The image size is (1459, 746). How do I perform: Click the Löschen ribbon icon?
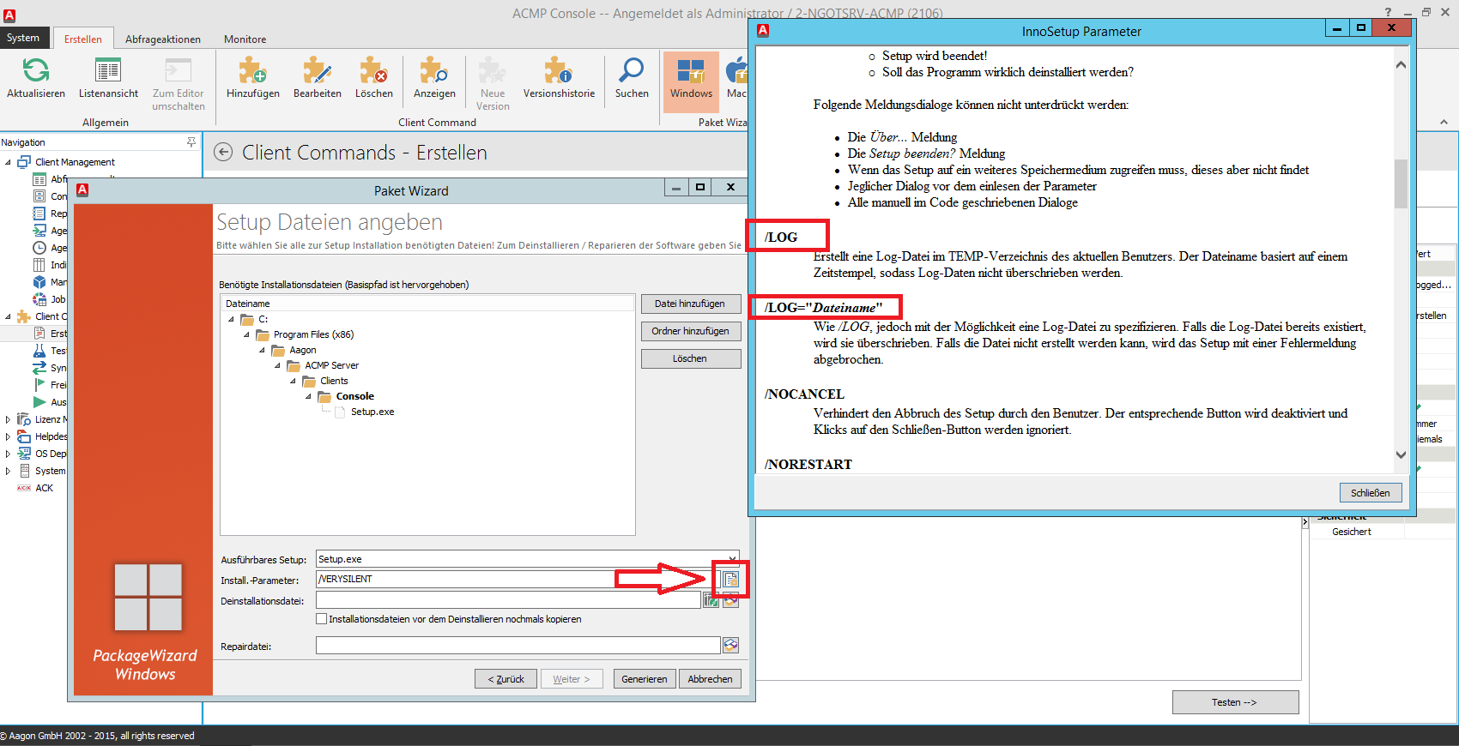[x=374, y=69]
